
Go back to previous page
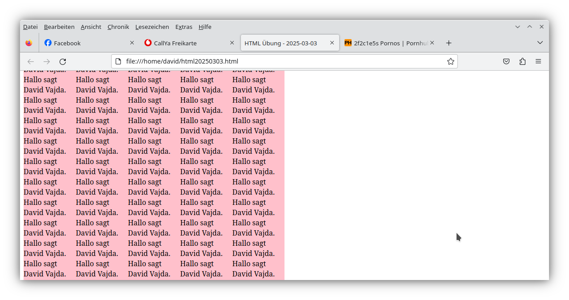[31, 61]
